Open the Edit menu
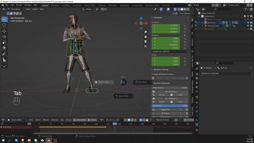 [12, 5]
